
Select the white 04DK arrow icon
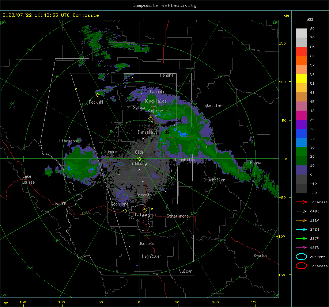click(x=301, y=211)
